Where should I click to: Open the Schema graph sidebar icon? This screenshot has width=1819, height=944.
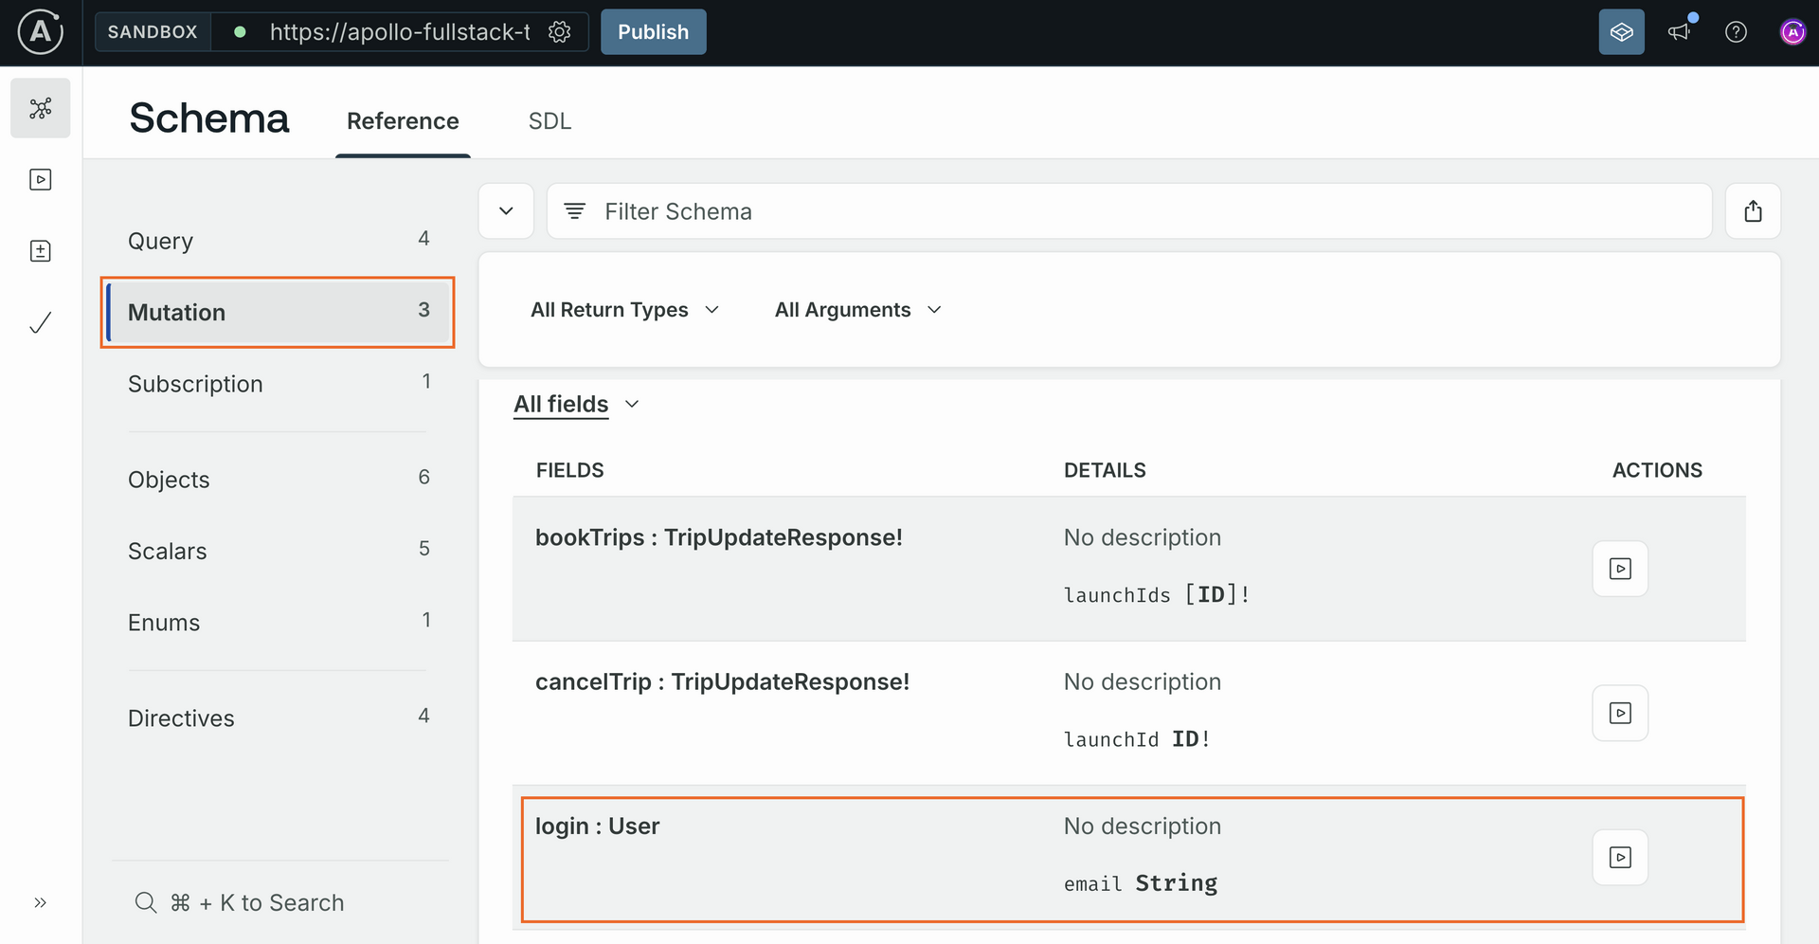pyautogui.click(x=41, y=108)
